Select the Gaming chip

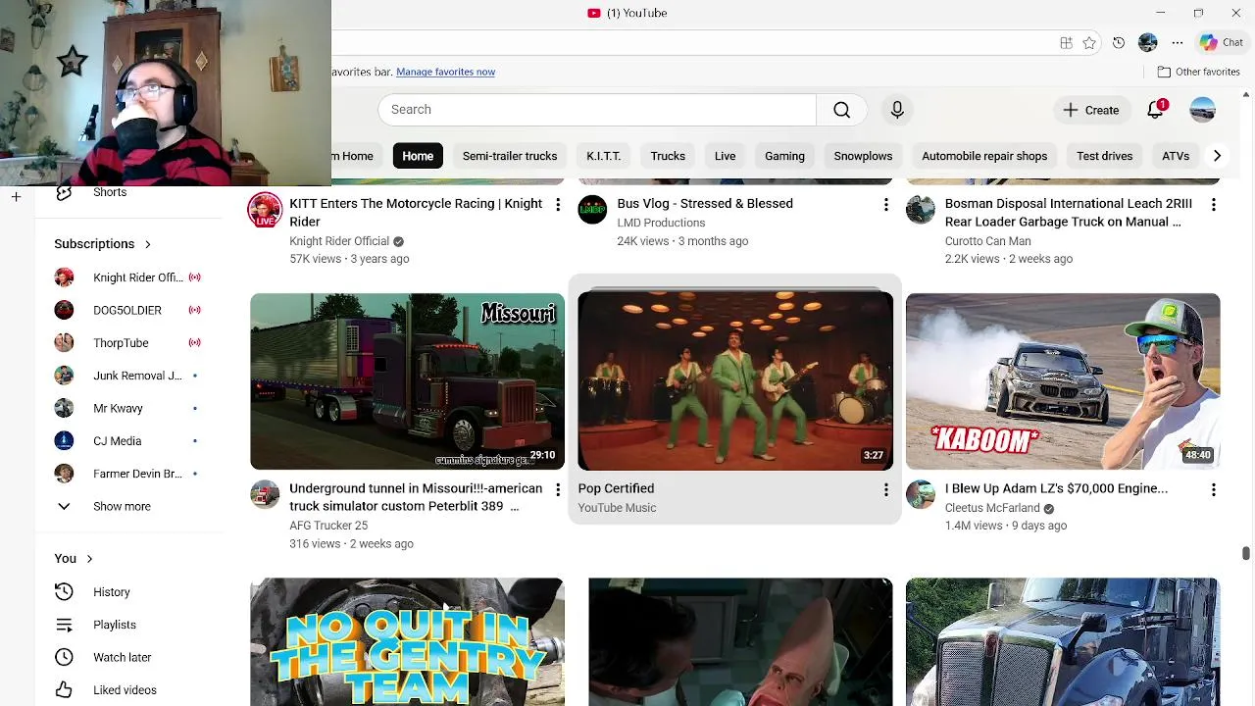coord(784,156)
